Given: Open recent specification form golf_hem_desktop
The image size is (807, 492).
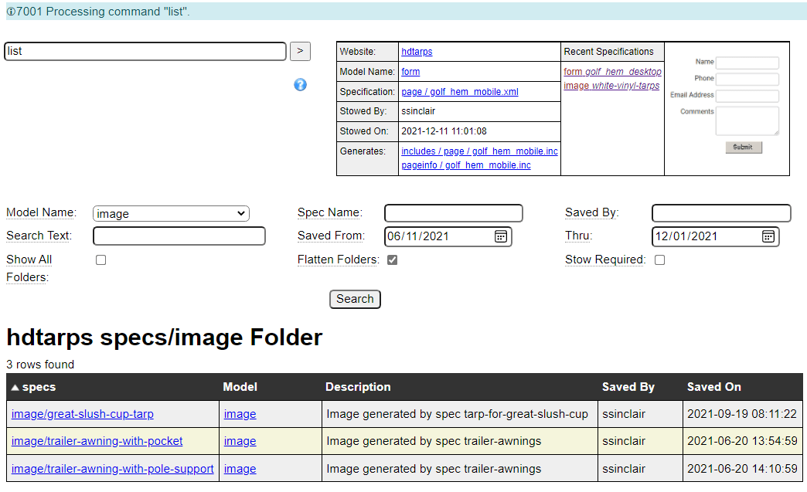Looking at the screenshot, I should point(612,72).
